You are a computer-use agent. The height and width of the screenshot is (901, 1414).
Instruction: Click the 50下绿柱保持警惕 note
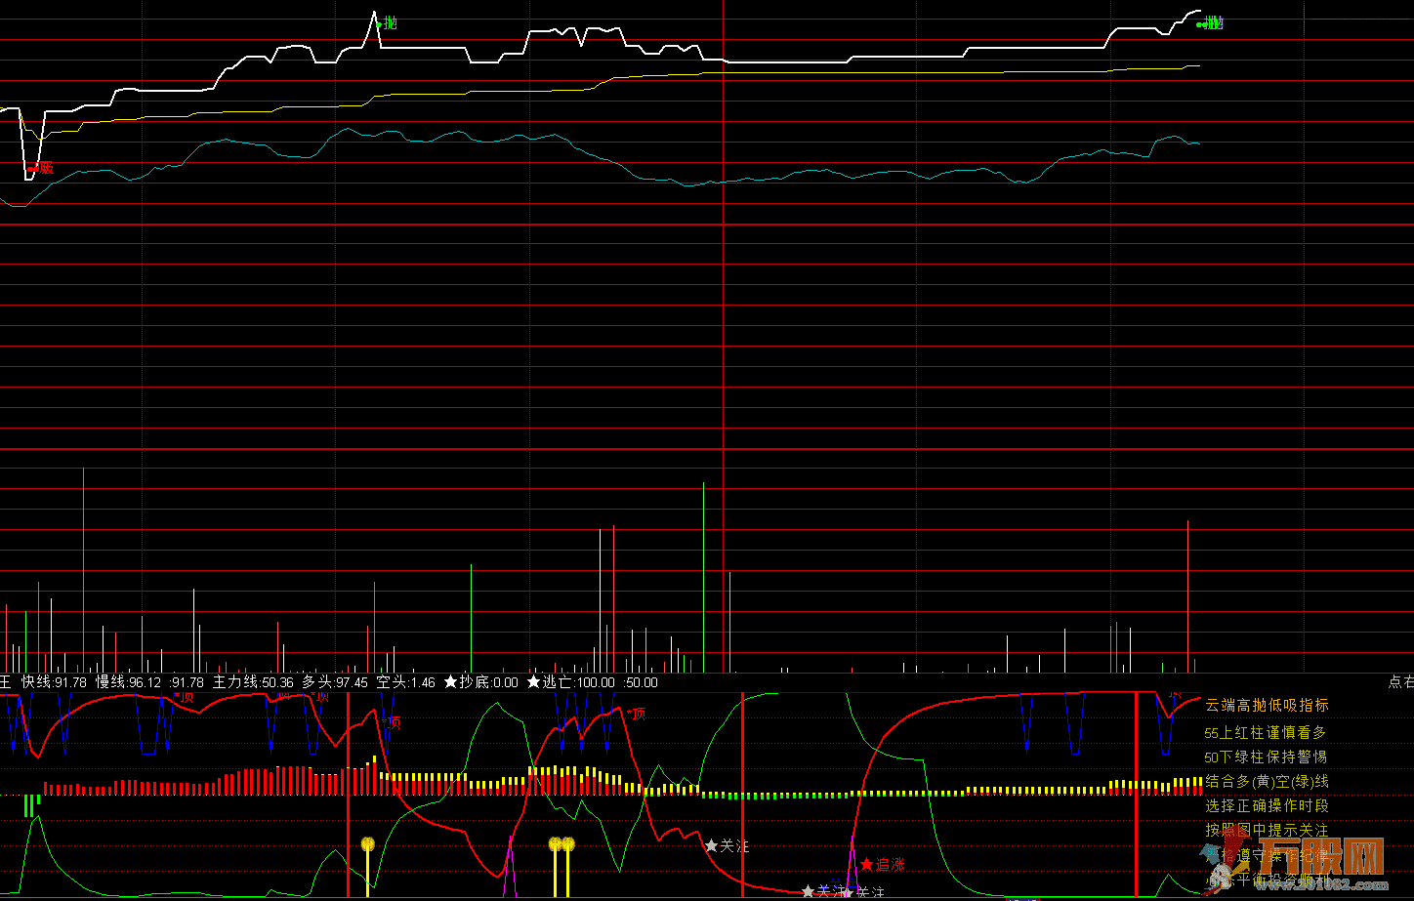coord(1266,757)
